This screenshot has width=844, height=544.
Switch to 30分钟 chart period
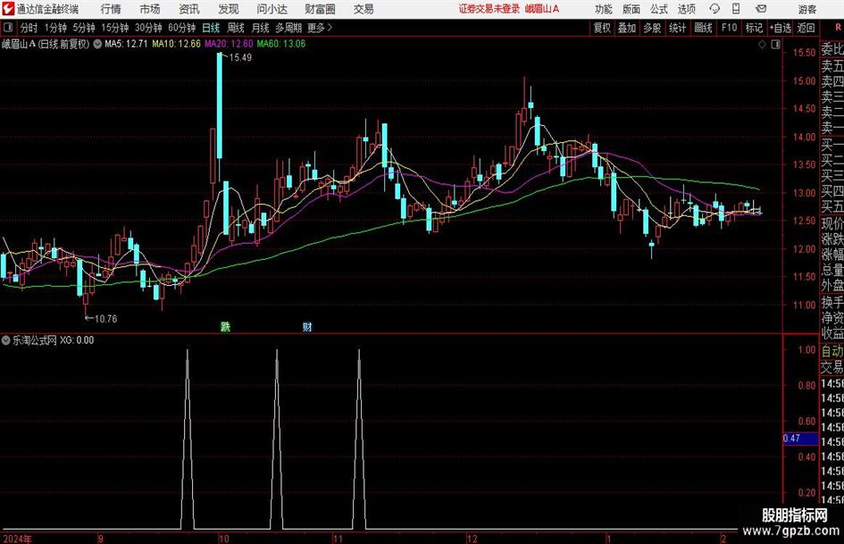click(x=148, y=28)
